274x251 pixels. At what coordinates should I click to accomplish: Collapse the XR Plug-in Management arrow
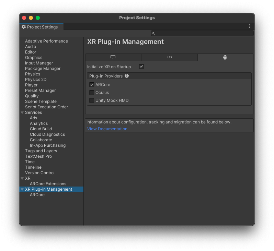pos(22,189)
